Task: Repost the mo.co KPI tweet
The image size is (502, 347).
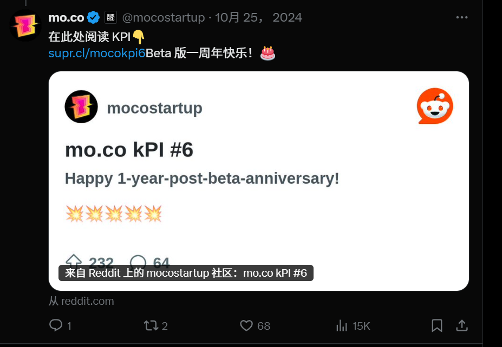Action: (150, 325)
